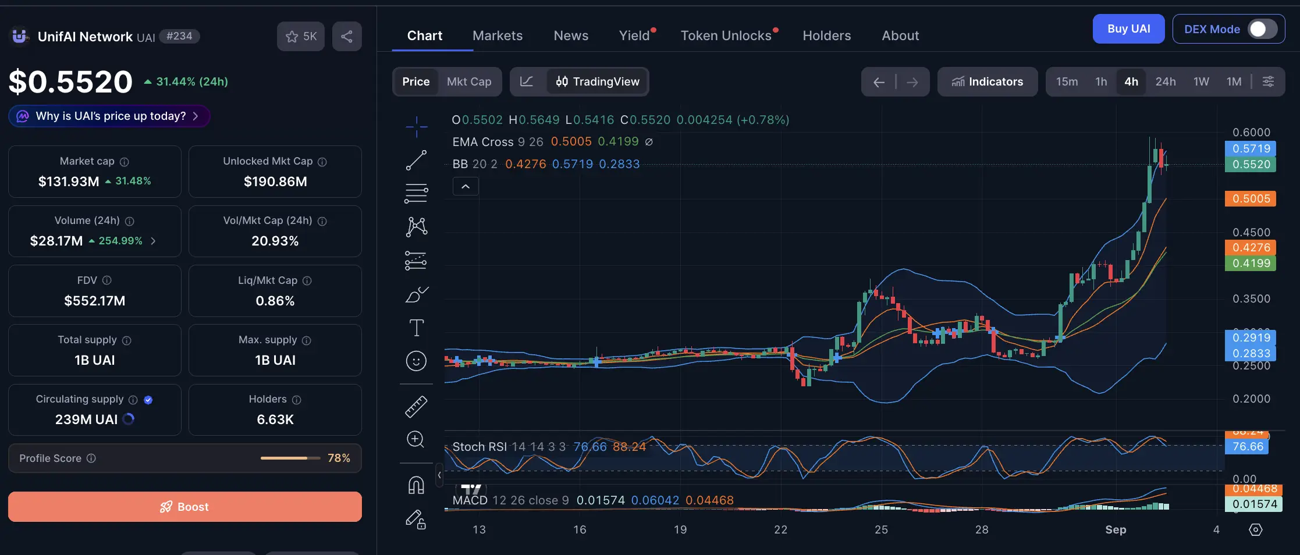Select the 1h timeframe

(x=1101, y=81)
